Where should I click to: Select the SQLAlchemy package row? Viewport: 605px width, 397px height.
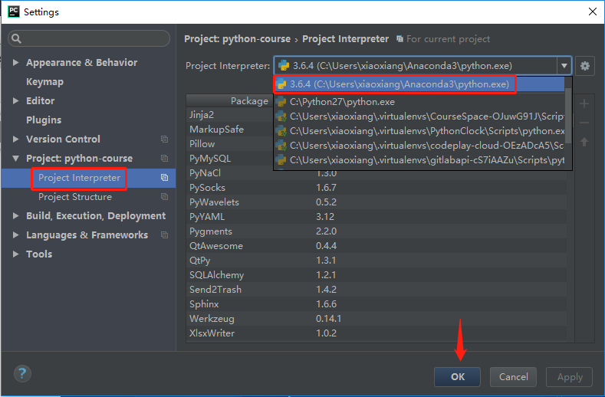point(376,275)
